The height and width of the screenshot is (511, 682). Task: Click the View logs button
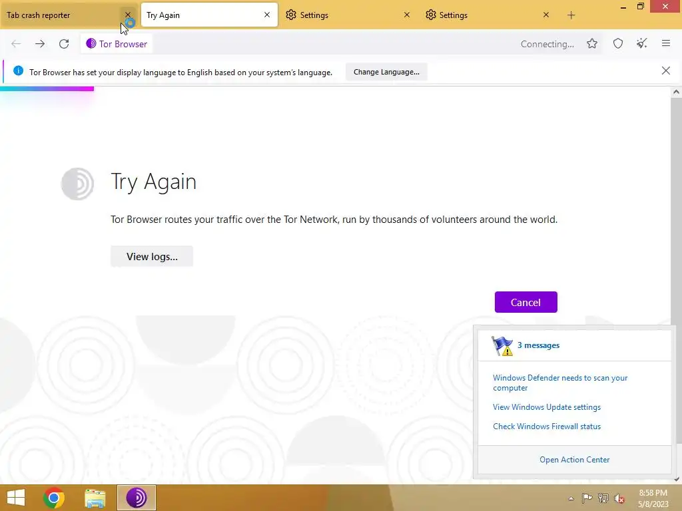coord(152,256)
